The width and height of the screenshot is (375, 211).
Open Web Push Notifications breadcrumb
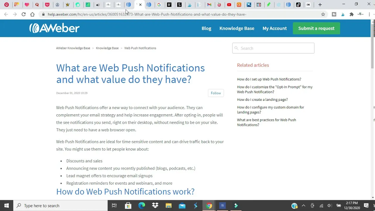tap(140, 48)
